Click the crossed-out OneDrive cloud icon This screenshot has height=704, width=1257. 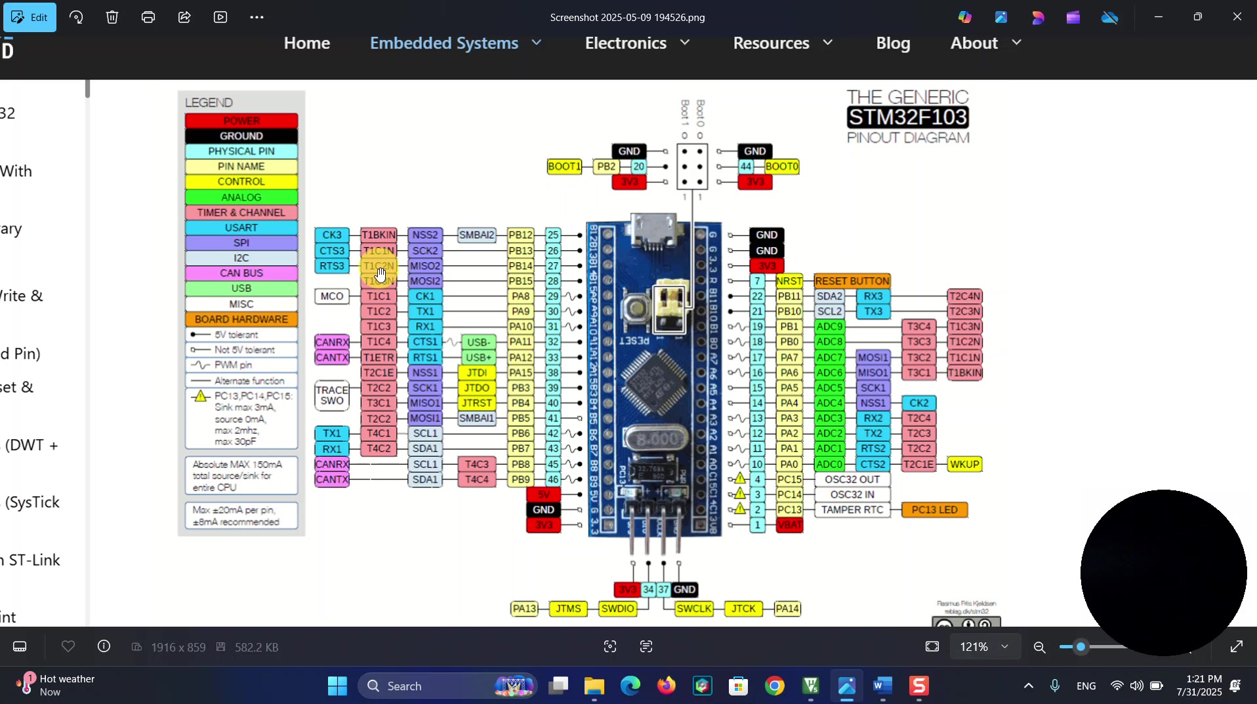1110,17
